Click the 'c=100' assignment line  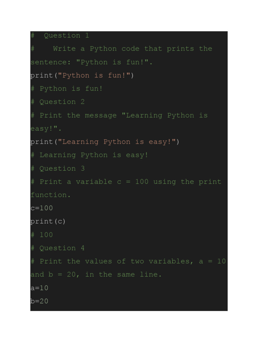tap(42, 208)
